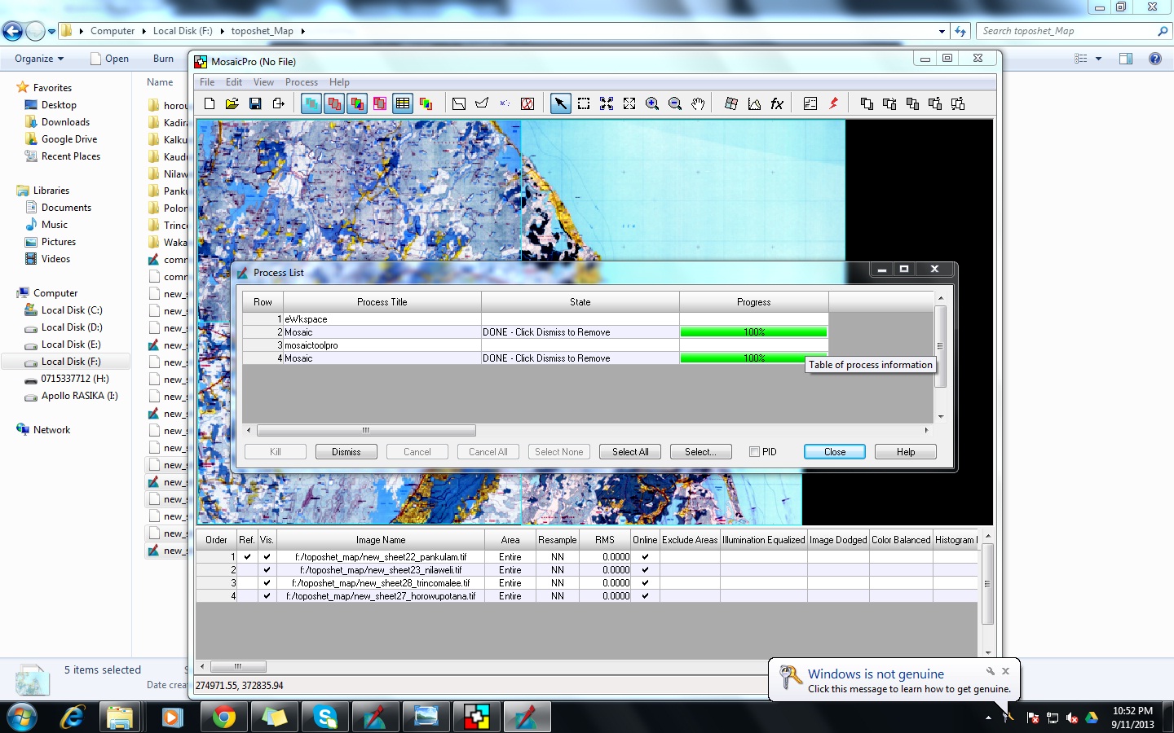
Task: Open the mosaic function fx tool
Action: [777, 103]
